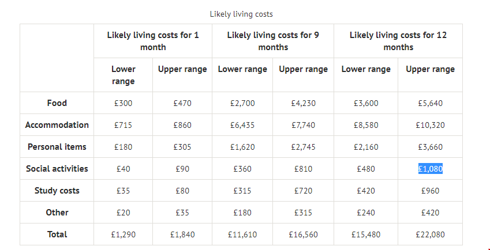The width and height of the screenshot is (490, 250).
Task: Click the 'Likely living costs for 12 months' header
Action: [398, 41]
